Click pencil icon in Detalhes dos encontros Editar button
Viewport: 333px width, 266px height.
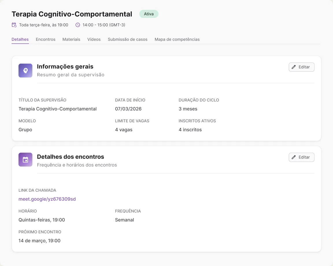point(293,157)
